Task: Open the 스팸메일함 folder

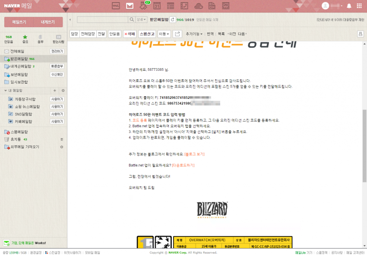Action: 19,132
